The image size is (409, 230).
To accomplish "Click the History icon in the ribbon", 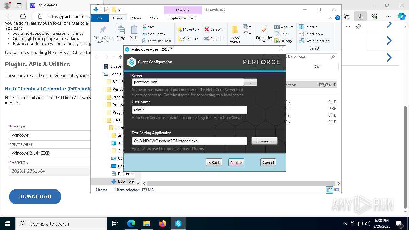I will (x=277, y=41).
